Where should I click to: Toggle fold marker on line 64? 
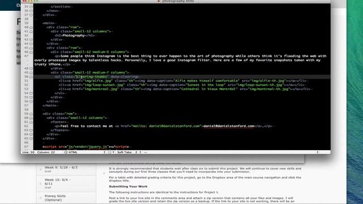tap(31, 134)
